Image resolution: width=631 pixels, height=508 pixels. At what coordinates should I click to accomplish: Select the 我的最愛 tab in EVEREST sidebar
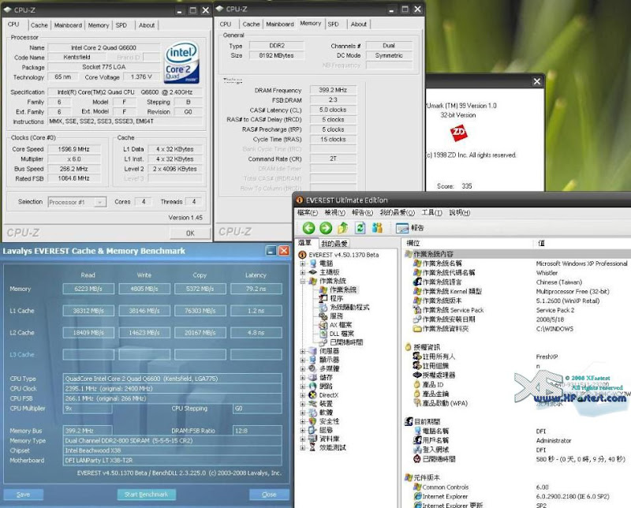click(334, 244)
